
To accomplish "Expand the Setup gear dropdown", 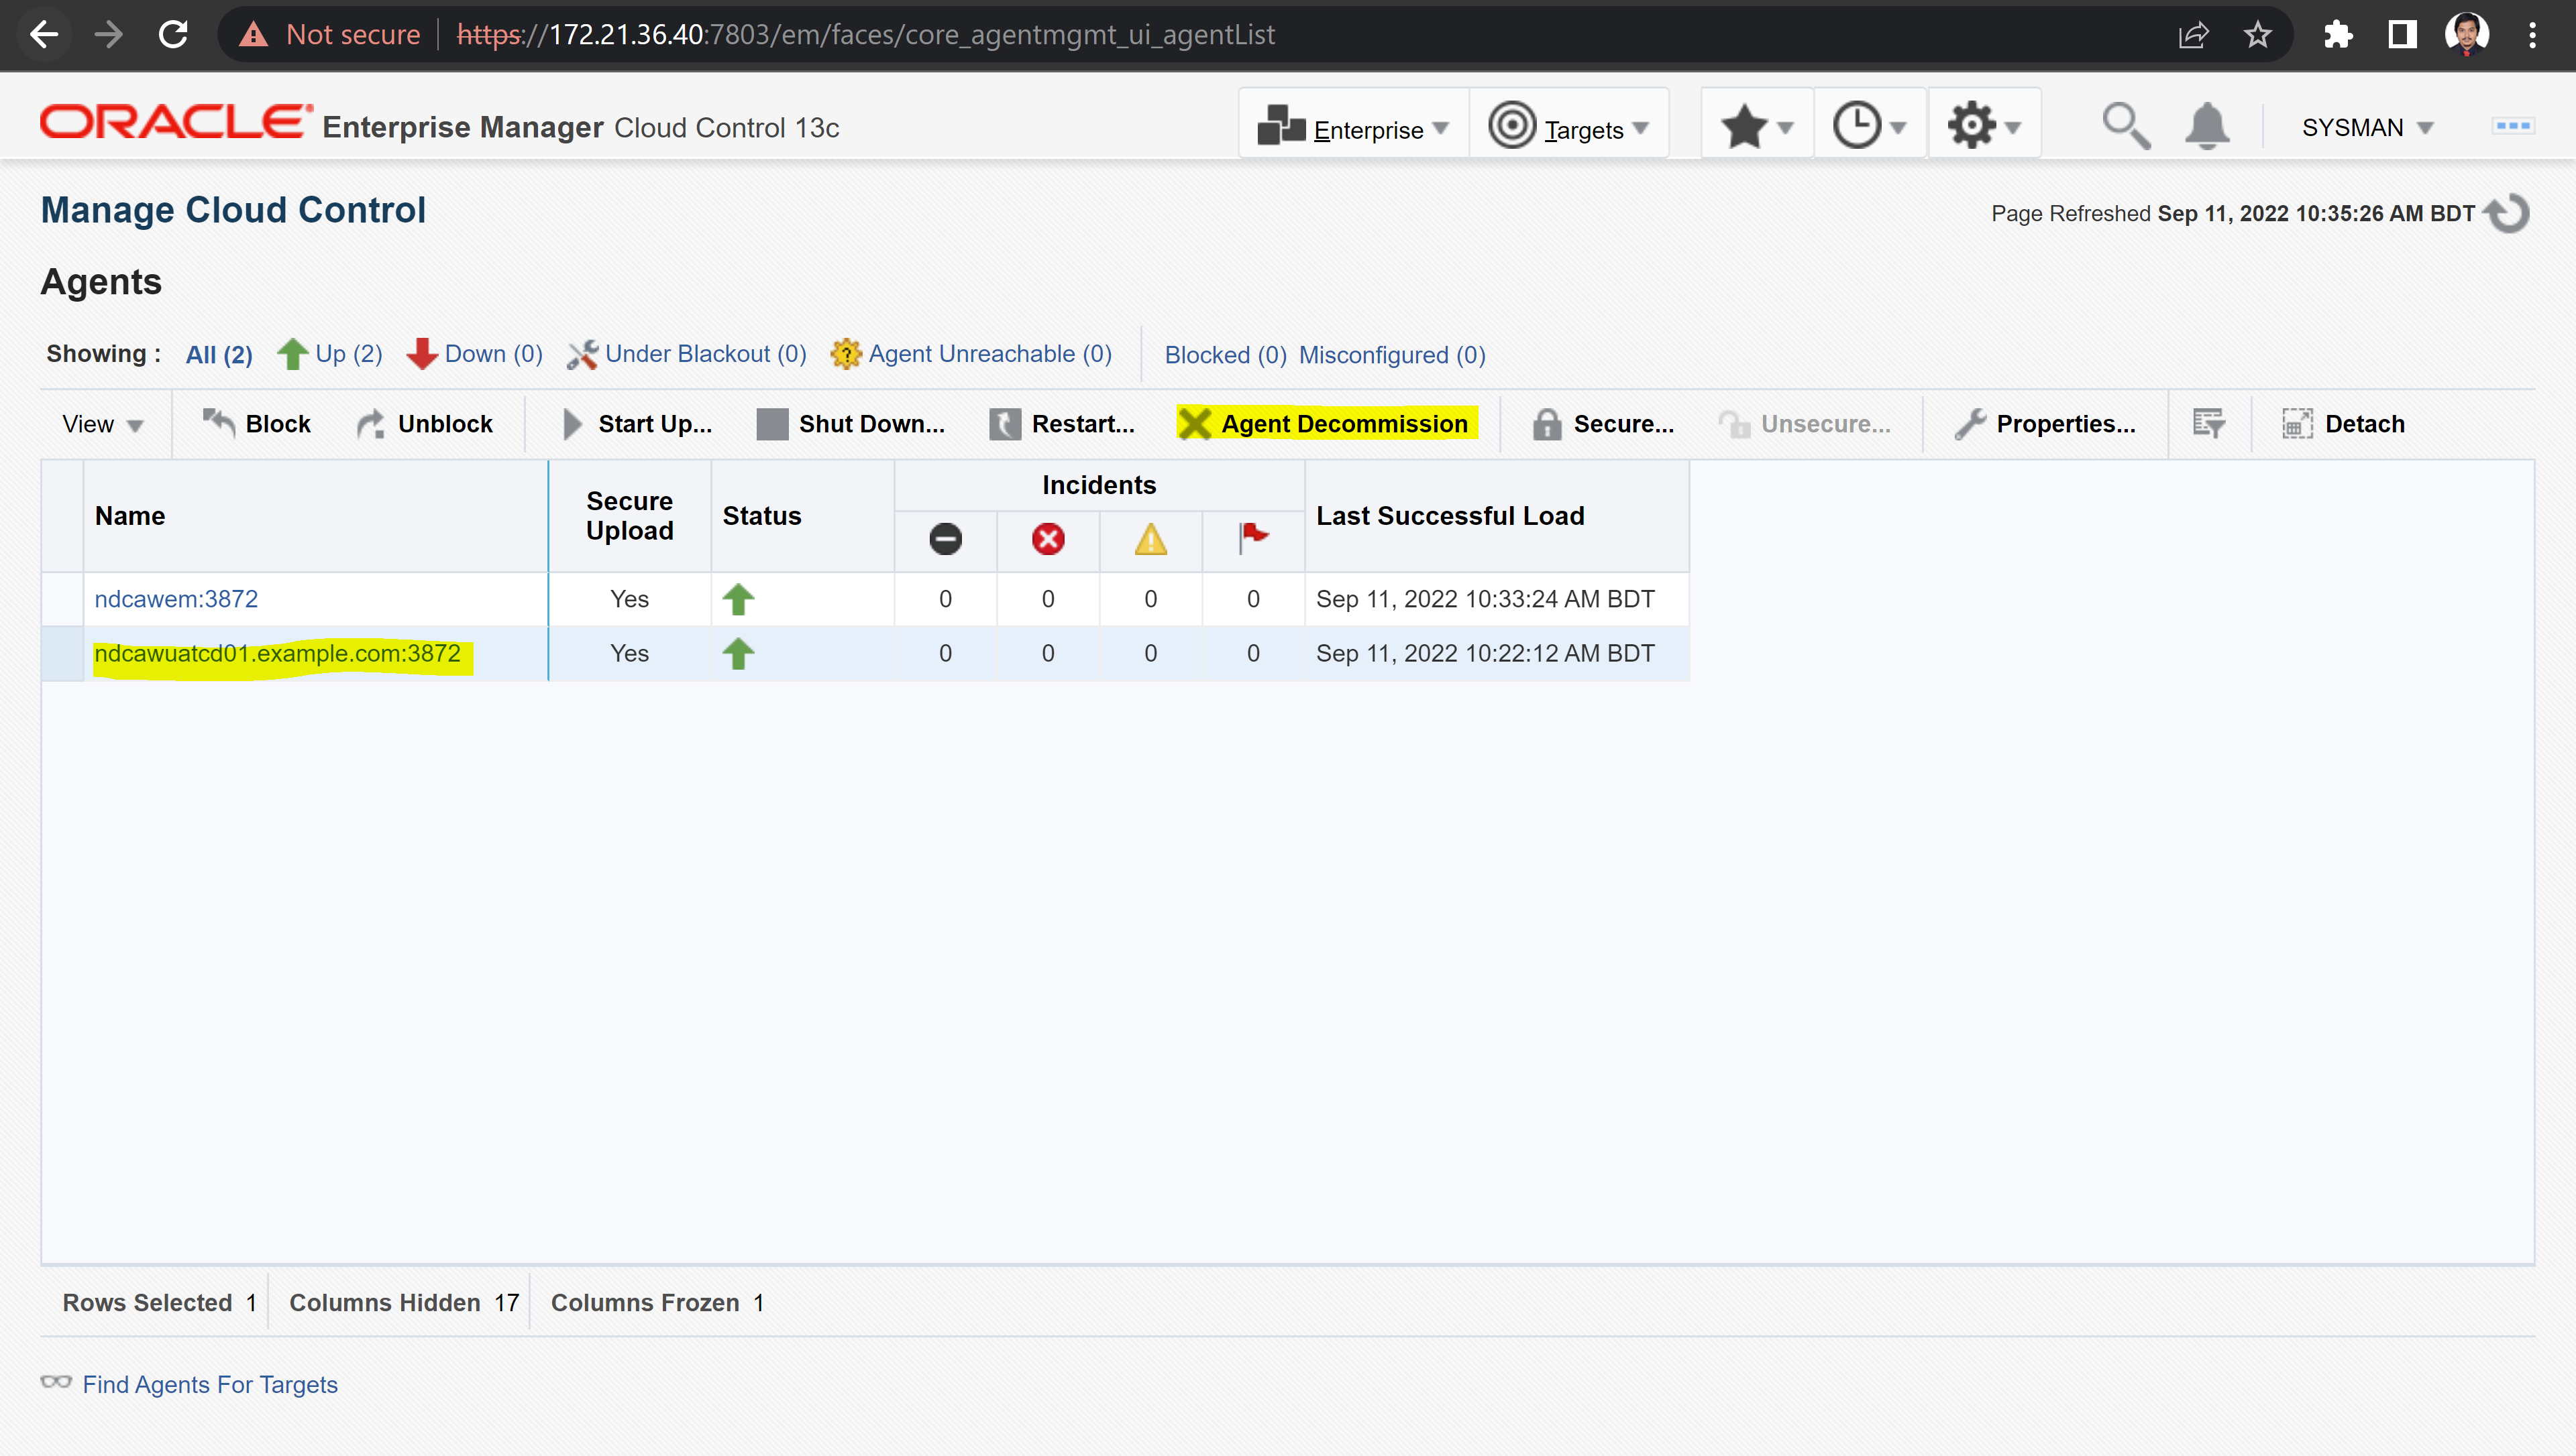I will [1983, 127].
